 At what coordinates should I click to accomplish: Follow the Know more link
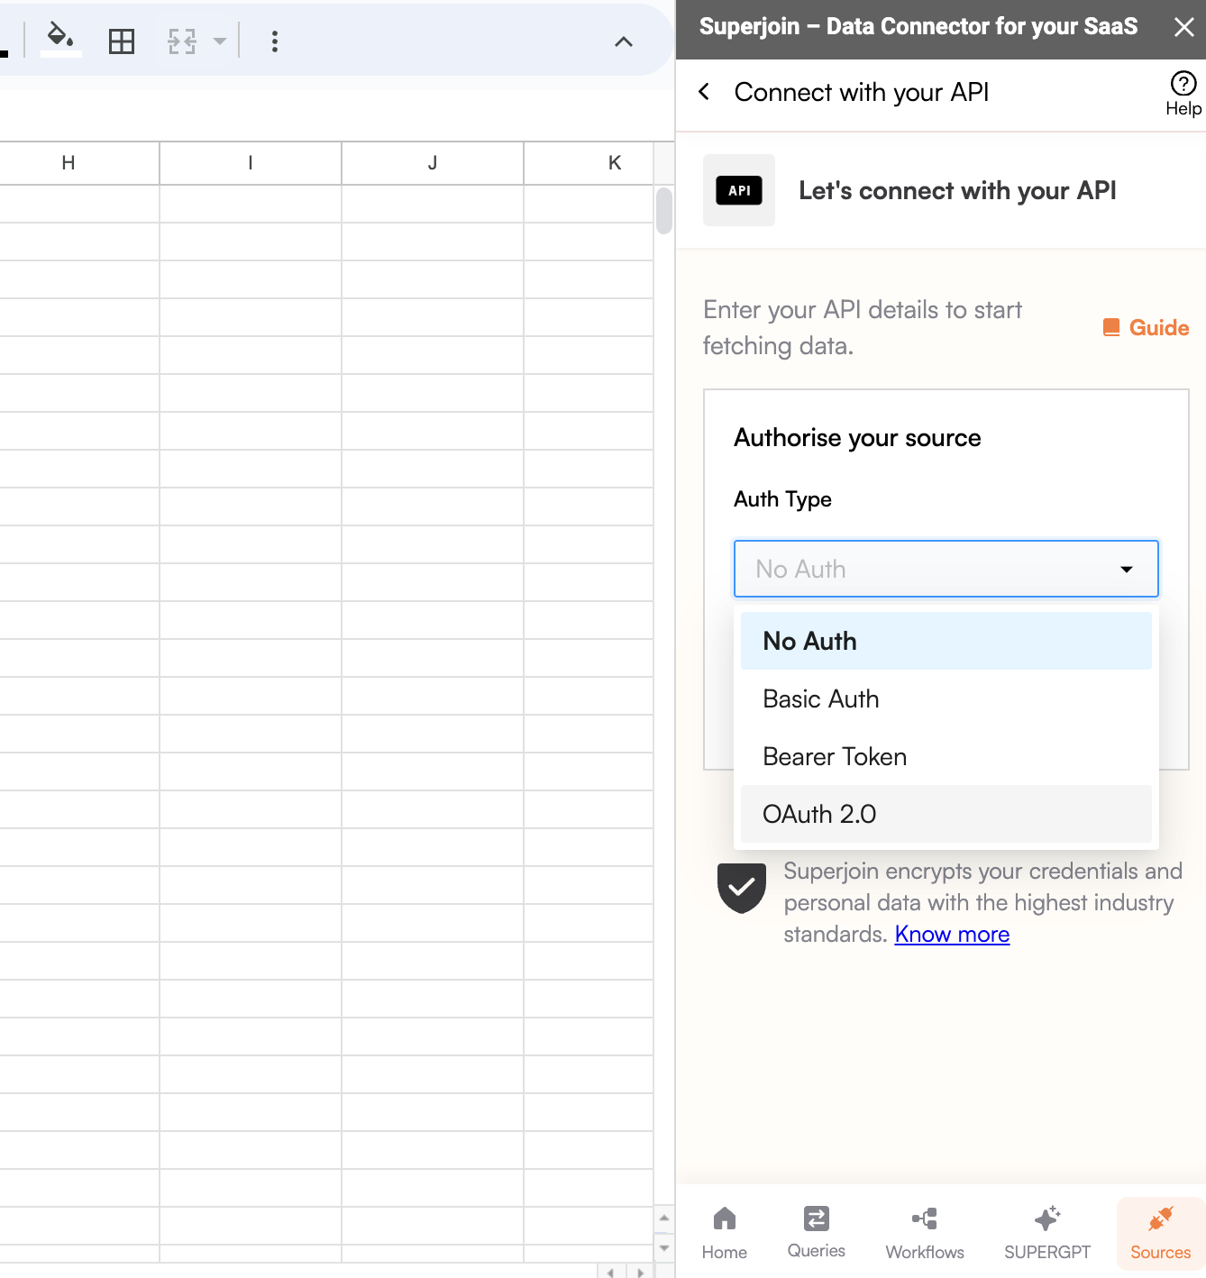952,935
